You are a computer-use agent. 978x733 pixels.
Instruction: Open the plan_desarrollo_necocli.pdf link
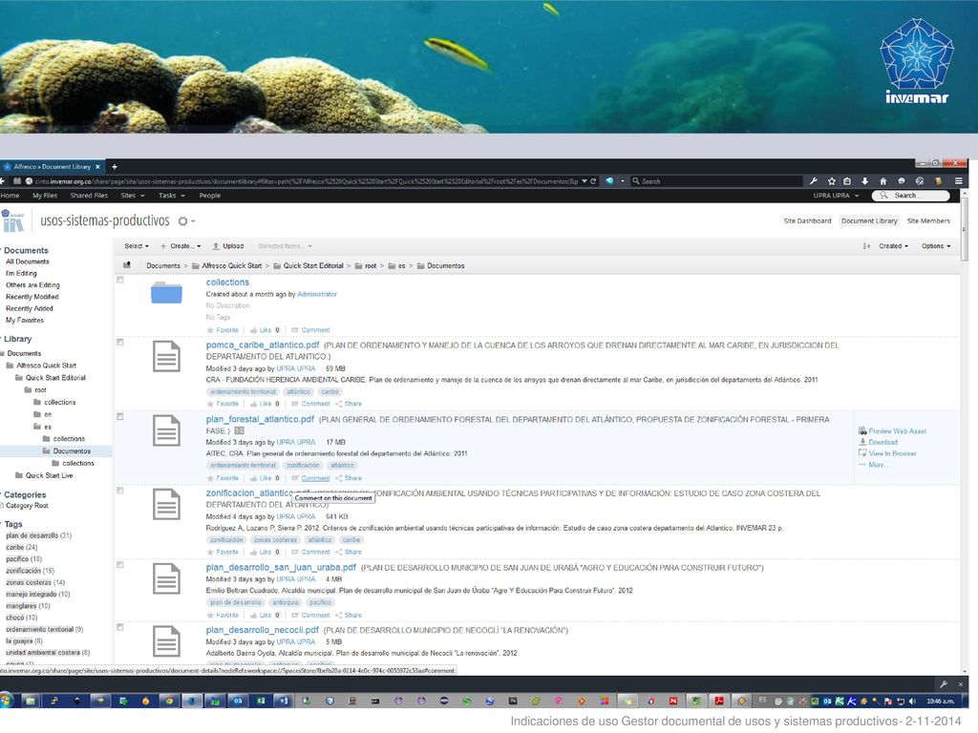(263, 630)
